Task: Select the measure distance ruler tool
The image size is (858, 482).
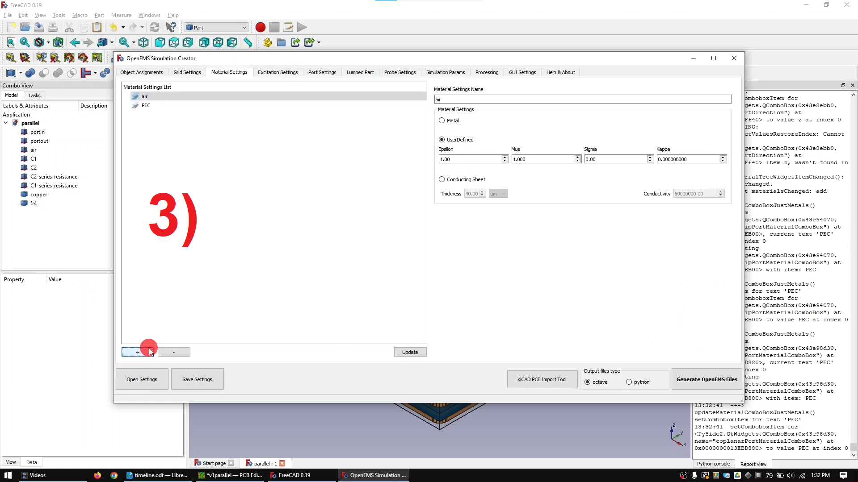Action: point(248,42)
